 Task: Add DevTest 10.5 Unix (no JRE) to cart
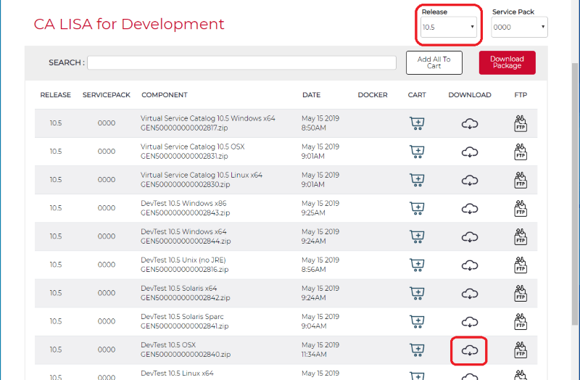[417, 265]
